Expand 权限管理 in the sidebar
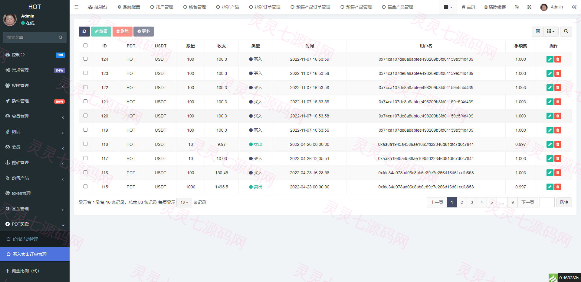581x282 pixels. (35, 85)
